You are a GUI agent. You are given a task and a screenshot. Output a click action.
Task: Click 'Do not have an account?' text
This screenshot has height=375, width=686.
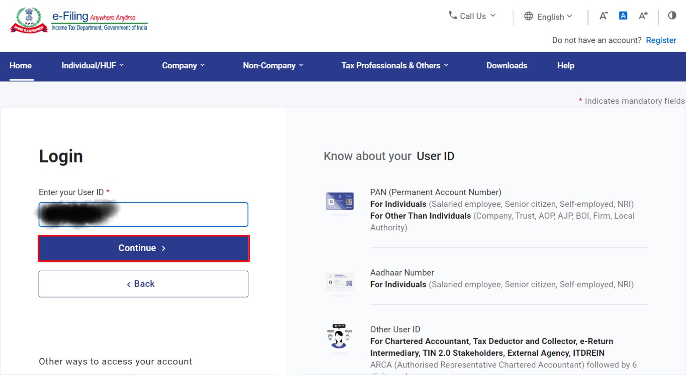pos(597,40)
